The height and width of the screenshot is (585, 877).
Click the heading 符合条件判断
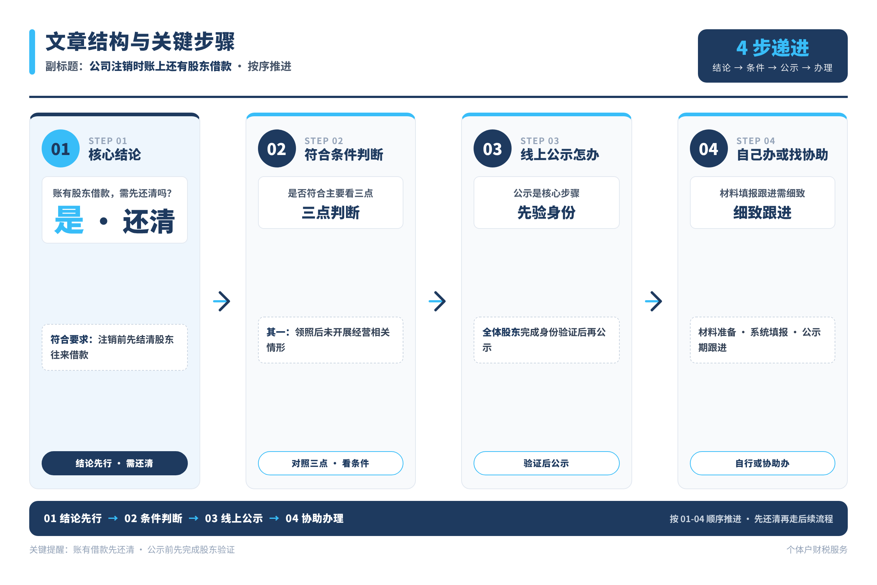pyautogui.click(x=343, y=154)
